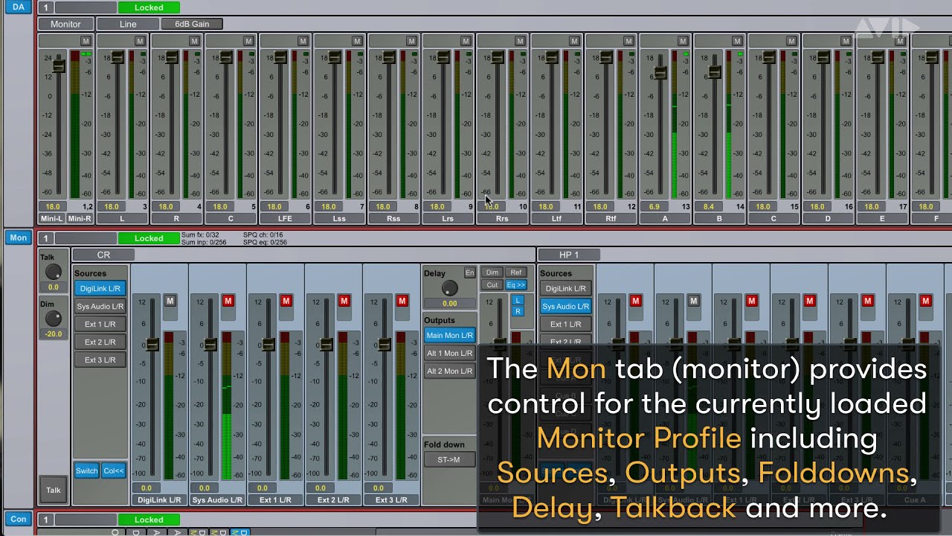Click the 8.4 gain value of channel B
952x536 pixels.
(x=708, y=206)
